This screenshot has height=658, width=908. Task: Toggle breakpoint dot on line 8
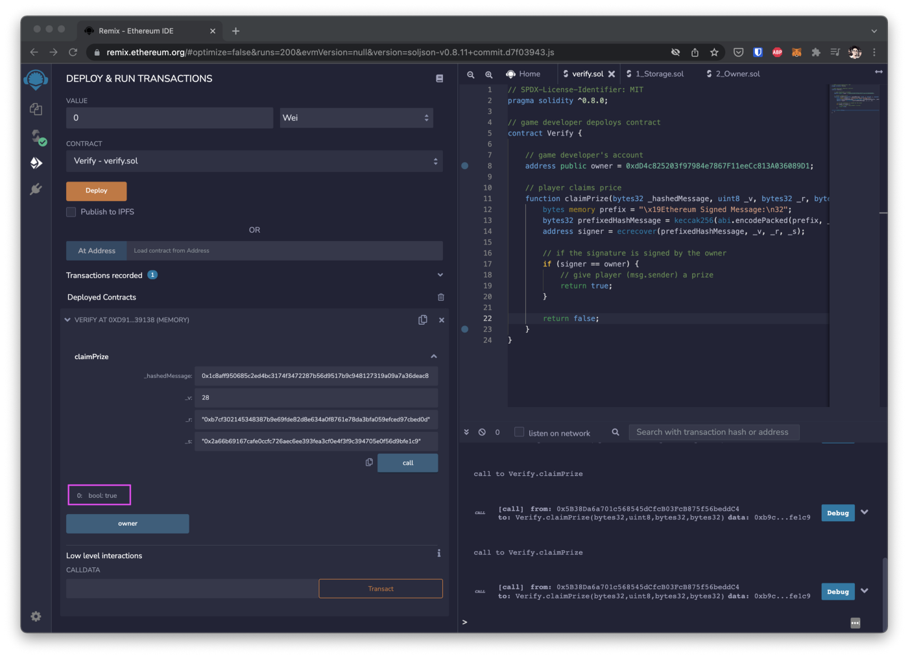465,166
